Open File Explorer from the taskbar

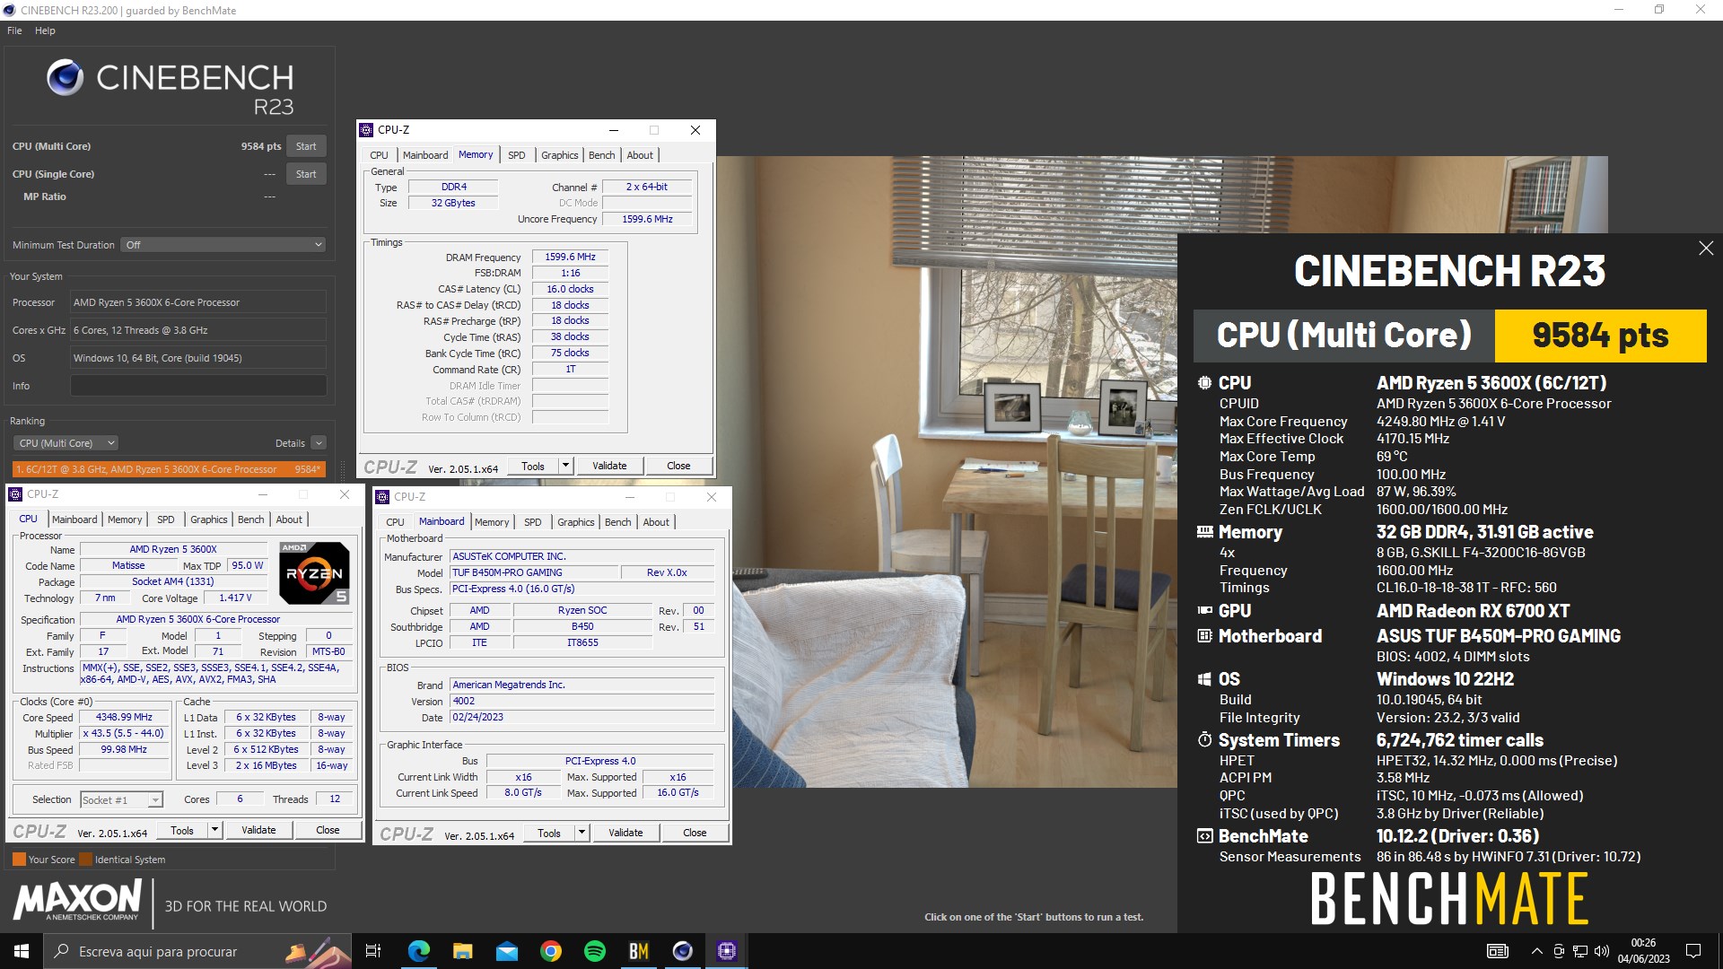point(462,951)
